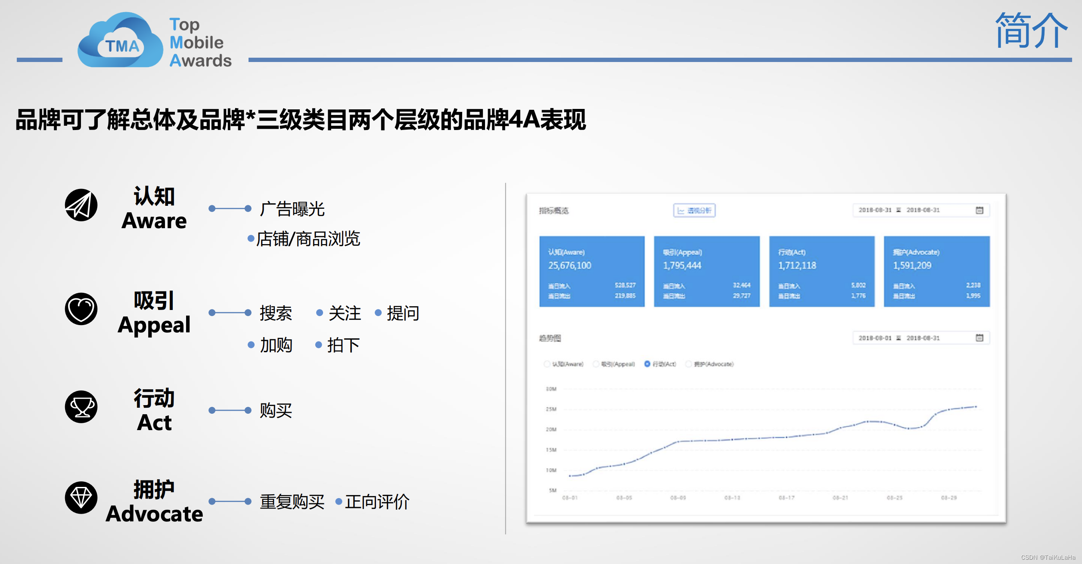The image size is (1082, 564).
Task: Click the trend date field 2018-08-01 to 2018-08-31
Action: pyautogui.click(x=921, y=338)
